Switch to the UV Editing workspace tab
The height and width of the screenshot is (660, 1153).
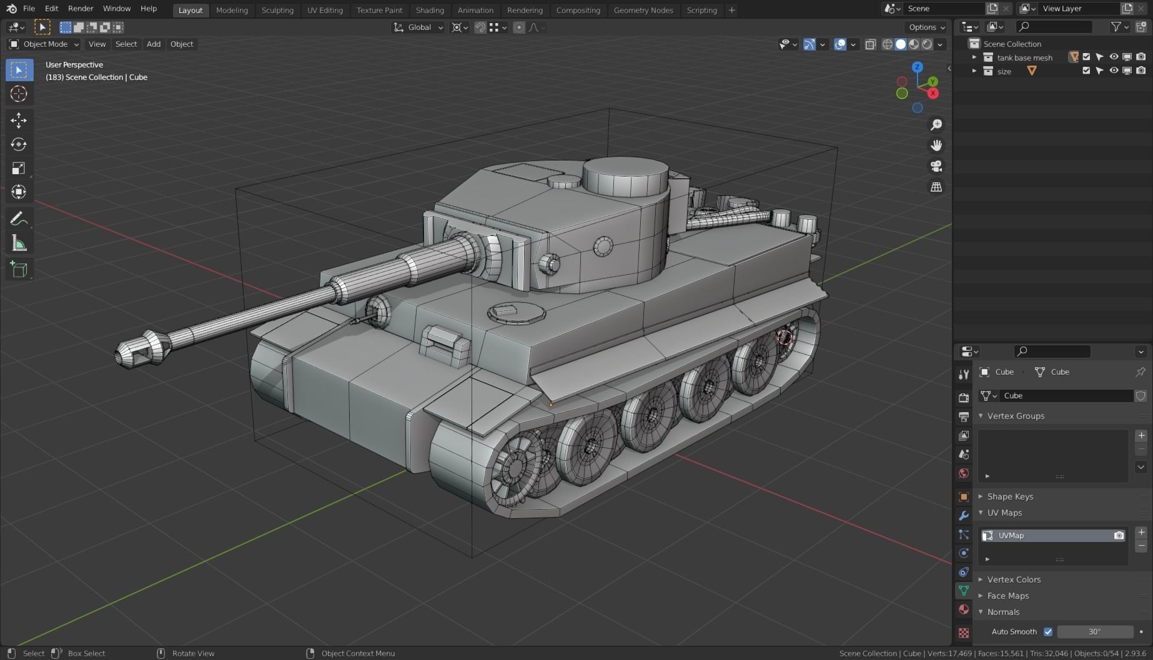[325, 10]
